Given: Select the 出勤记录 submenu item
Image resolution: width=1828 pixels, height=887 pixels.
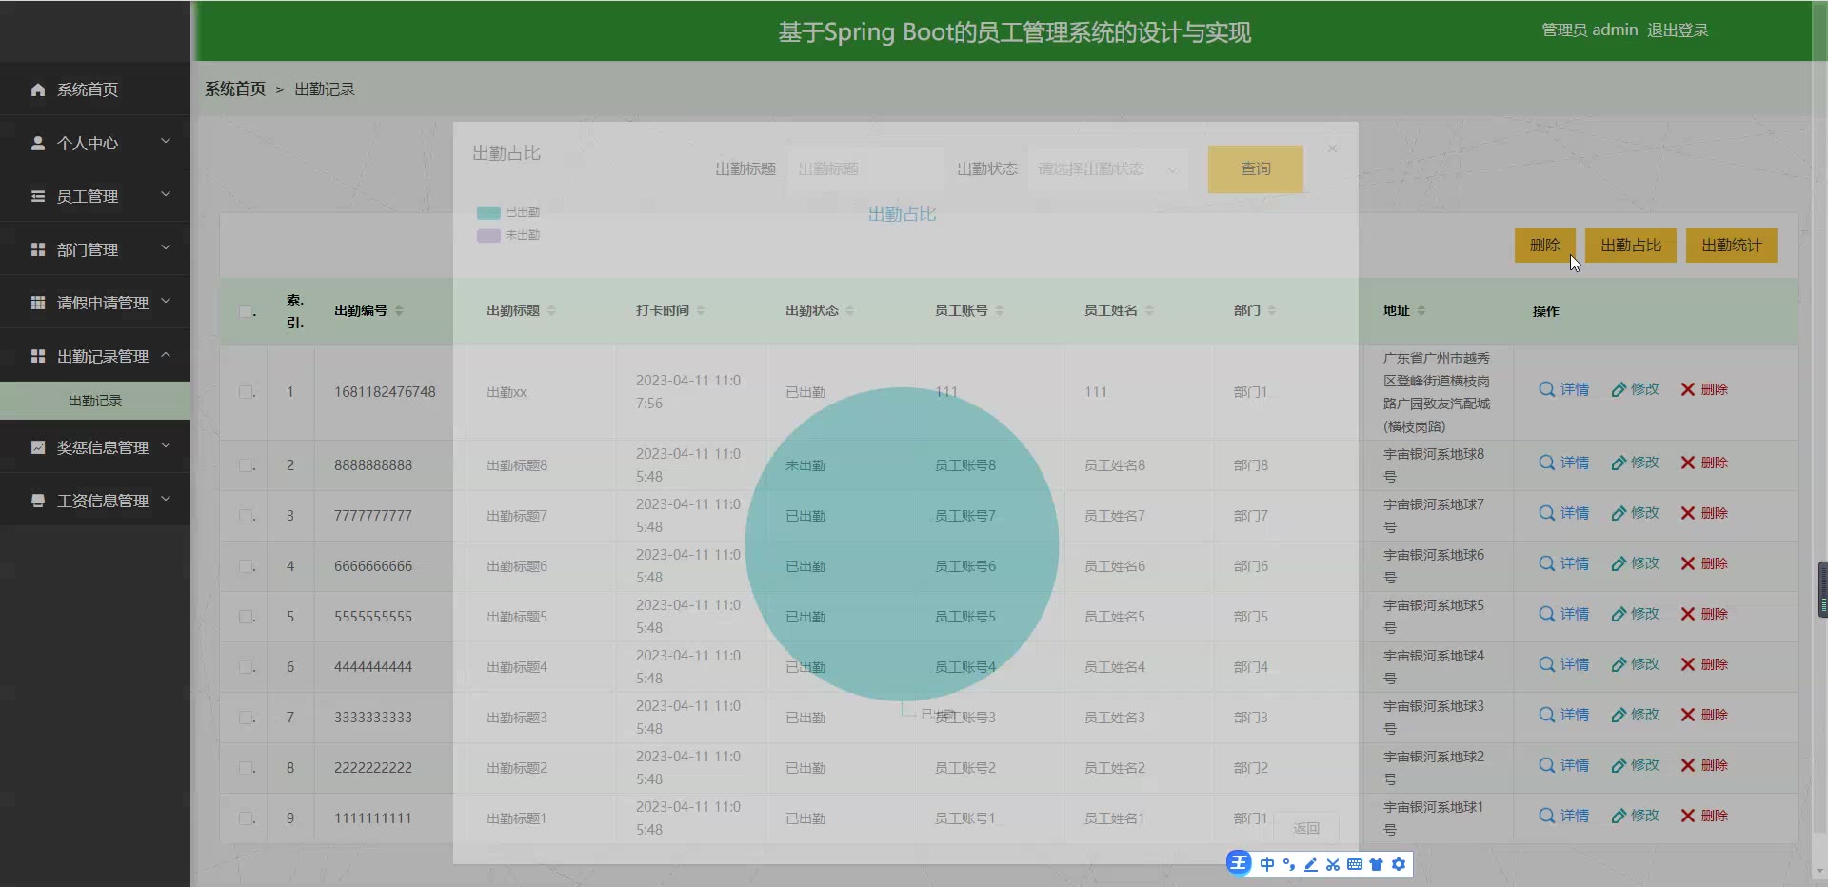Looking at the screenshot, I should 95,401.
